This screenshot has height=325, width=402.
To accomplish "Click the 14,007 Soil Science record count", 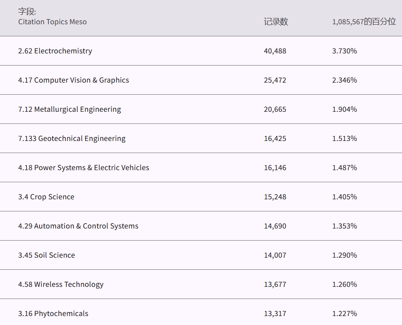I will point(275,255).
